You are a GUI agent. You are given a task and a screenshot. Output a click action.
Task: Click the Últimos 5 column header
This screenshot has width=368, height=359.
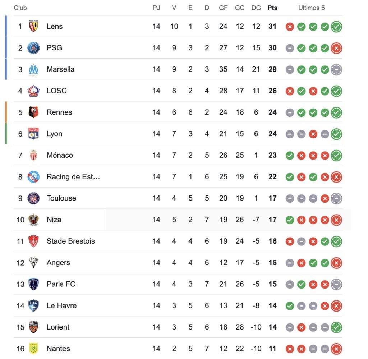(311, 8)
